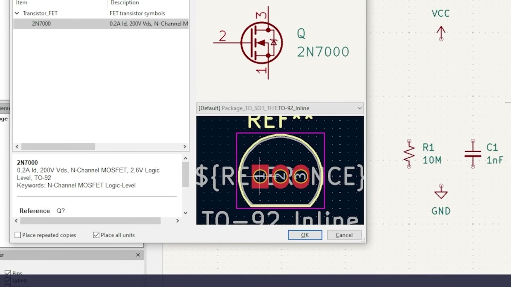Click right arrow of symbol tree horizontal scrollbar
Screen dimensions: 511x287
pos(184,147)
